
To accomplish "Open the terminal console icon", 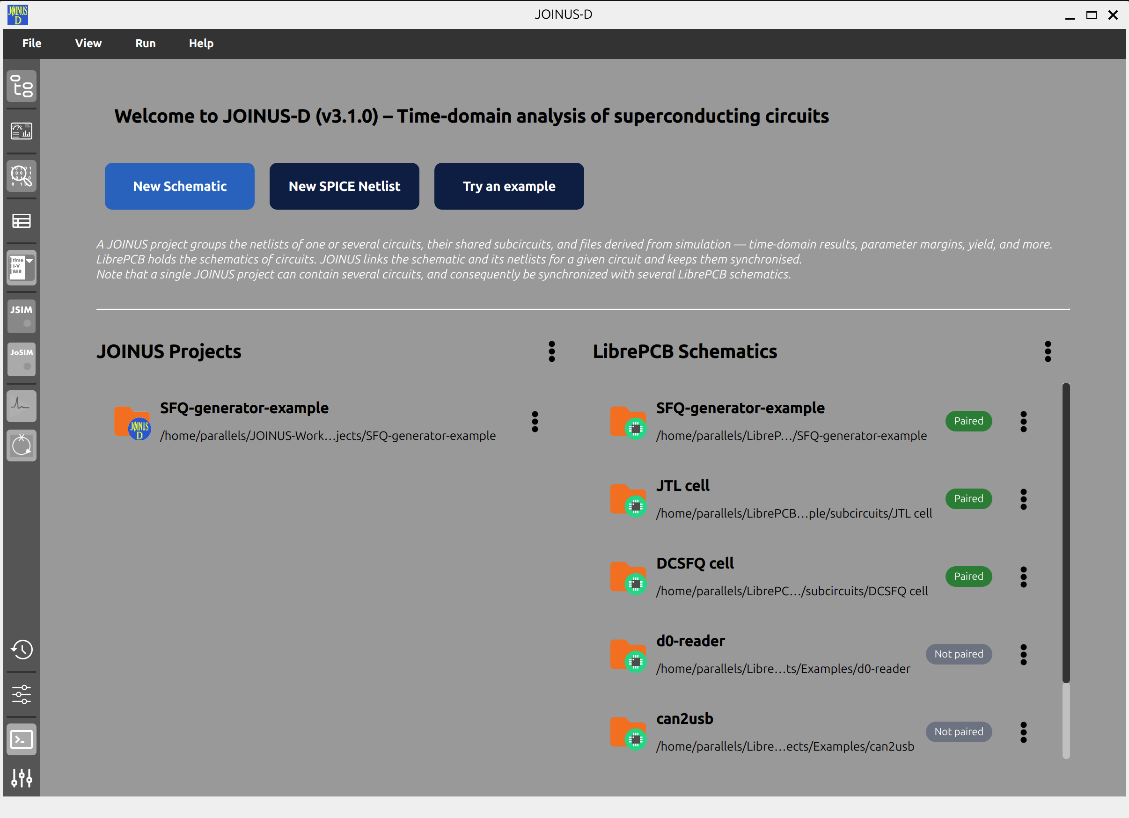I will (22, 739).
